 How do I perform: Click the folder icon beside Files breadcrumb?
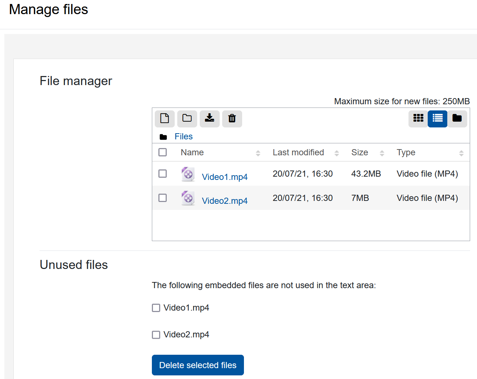coord(163,136)
